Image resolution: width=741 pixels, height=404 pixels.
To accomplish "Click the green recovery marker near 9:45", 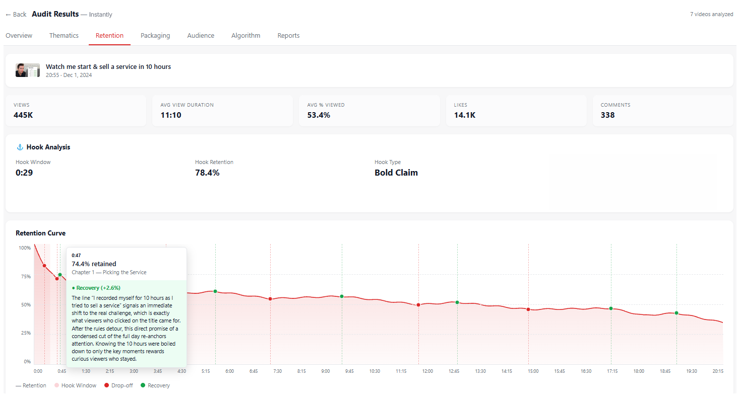I will coord(342,296).
